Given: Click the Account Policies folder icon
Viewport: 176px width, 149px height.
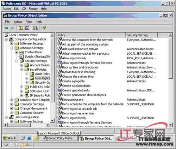Looking at the screenshot, I should tap(27, 65).
